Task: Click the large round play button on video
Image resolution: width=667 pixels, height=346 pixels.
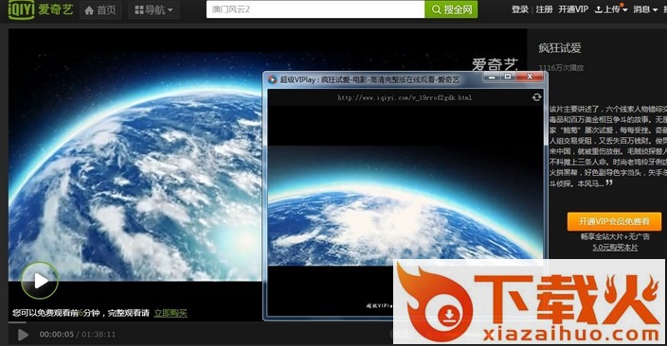Action: point(40,280)
